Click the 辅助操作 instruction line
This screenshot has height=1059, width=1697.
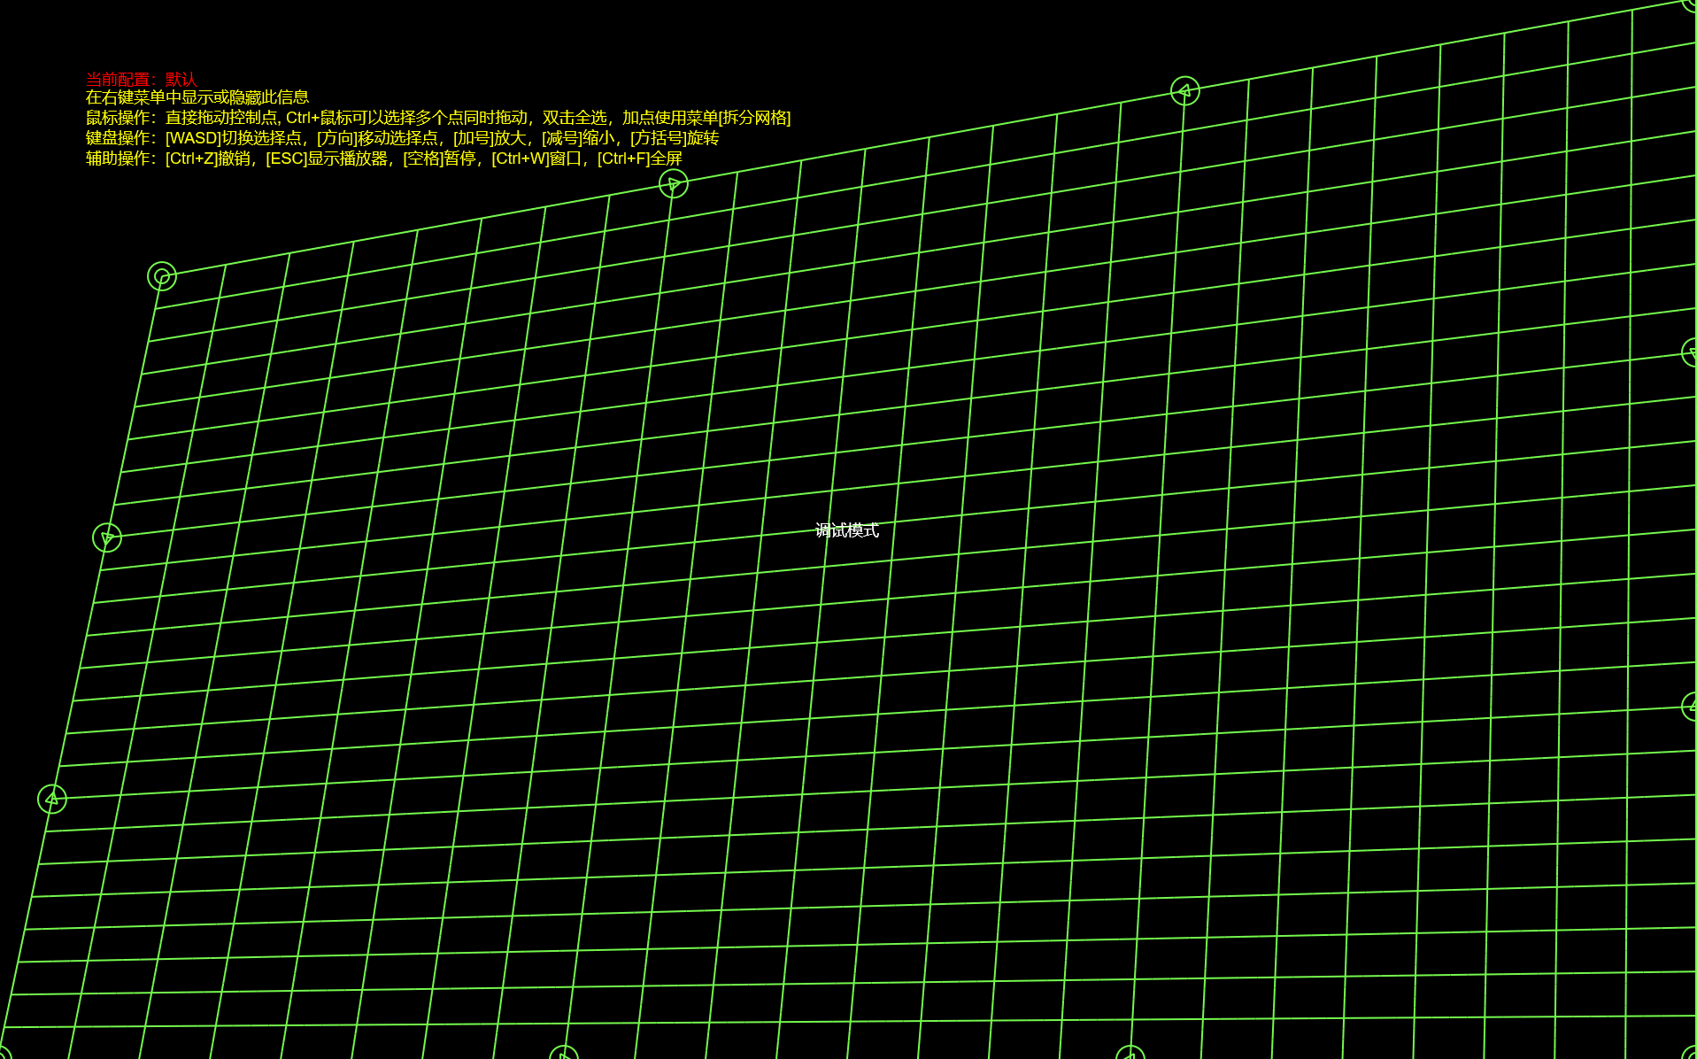click(383, 158)
